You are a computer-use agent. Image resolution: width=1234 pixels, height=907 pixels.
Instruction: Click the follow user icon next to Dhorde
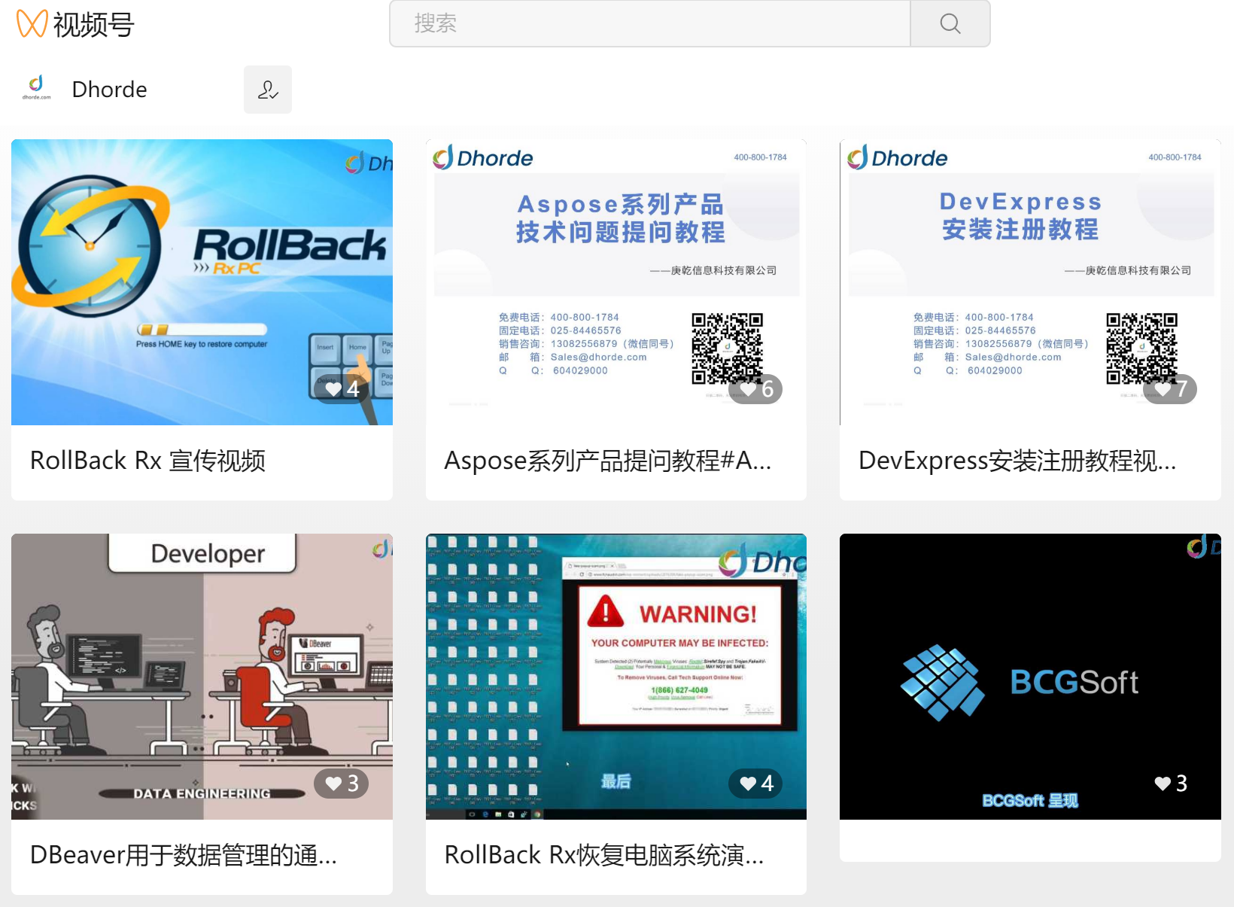[267, 90]
